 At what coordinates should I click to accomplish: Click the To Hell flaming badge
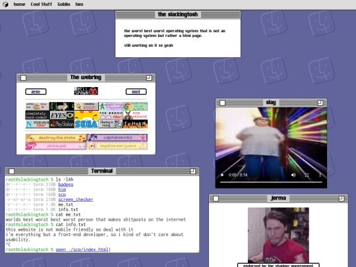pyautogui.click(x=135, y=124)
